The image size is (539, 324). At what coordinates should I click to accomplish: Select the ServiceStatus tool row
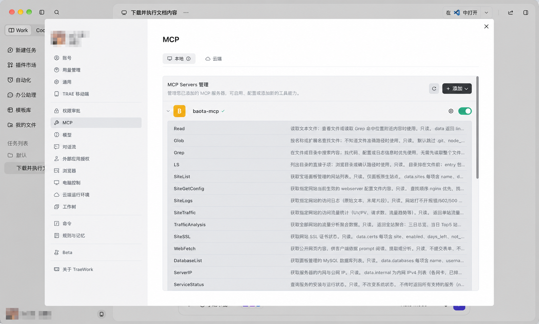click(x=319, y=285)
